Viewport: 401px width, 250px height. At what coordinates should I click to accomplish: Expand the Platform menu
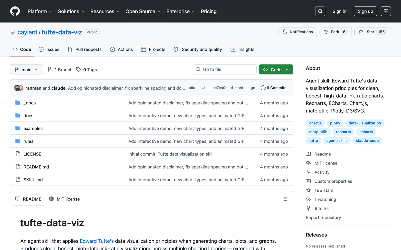tap(40, 11)
